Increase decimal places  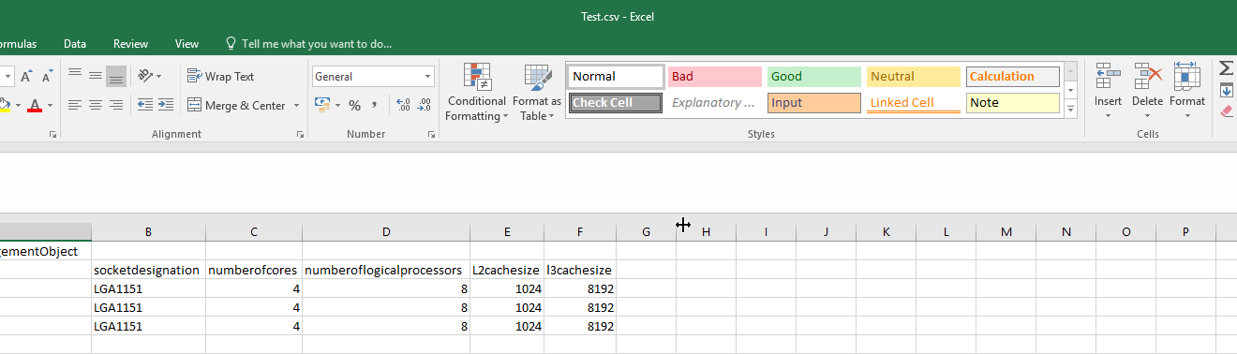pyautogui.click(x=404, y=105)
